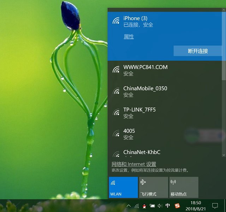
Task: Select the WWW.PC841.COM network
Action: [145, 70]
